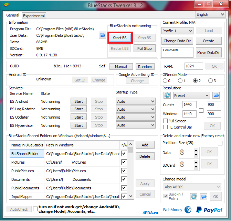Screen dimensions: 231x221
Task: Click the Change model refresh icon
Action: point(193,197)
